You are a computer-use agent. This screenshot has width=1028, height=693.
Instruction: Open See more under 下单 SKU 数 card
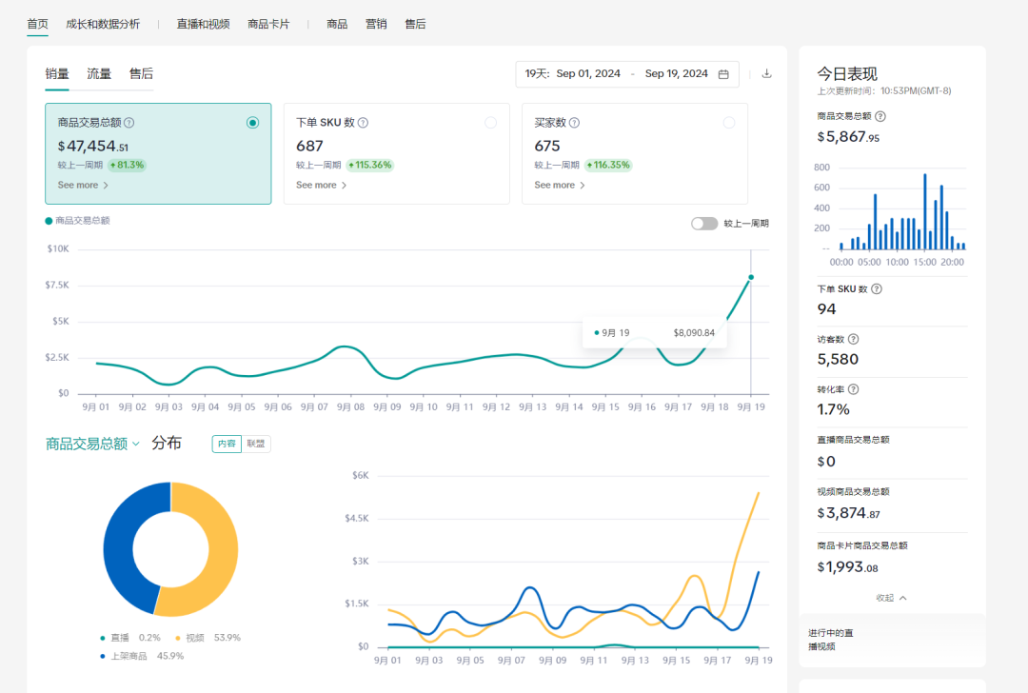(x=322, y=185)
